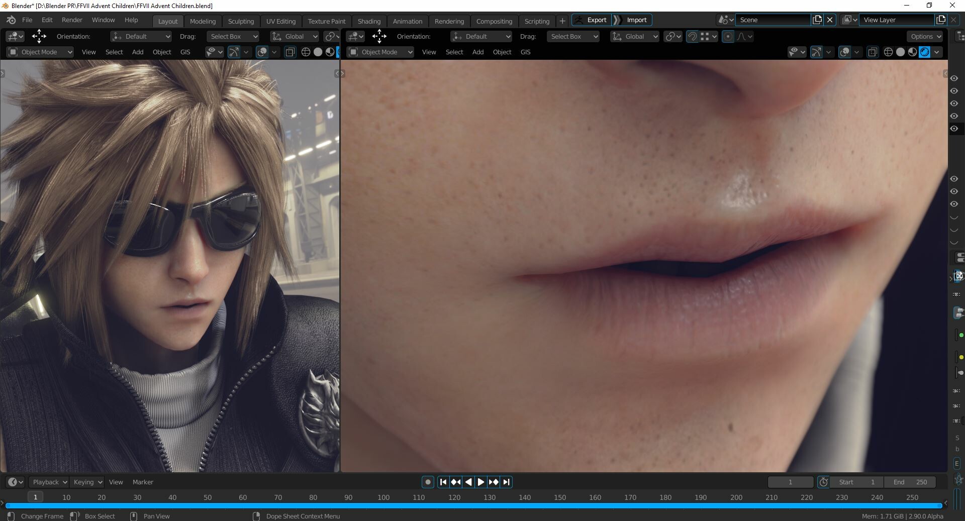Open snap element options in right viewport
The width and height of the screenshot is (965, 521).
click(709, 36)
